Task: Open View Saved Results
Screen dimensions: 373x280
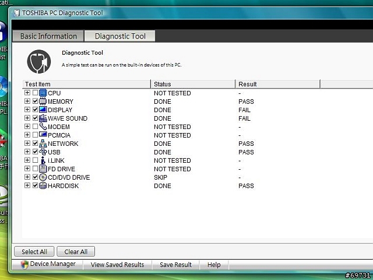Action: coord(117,265)
